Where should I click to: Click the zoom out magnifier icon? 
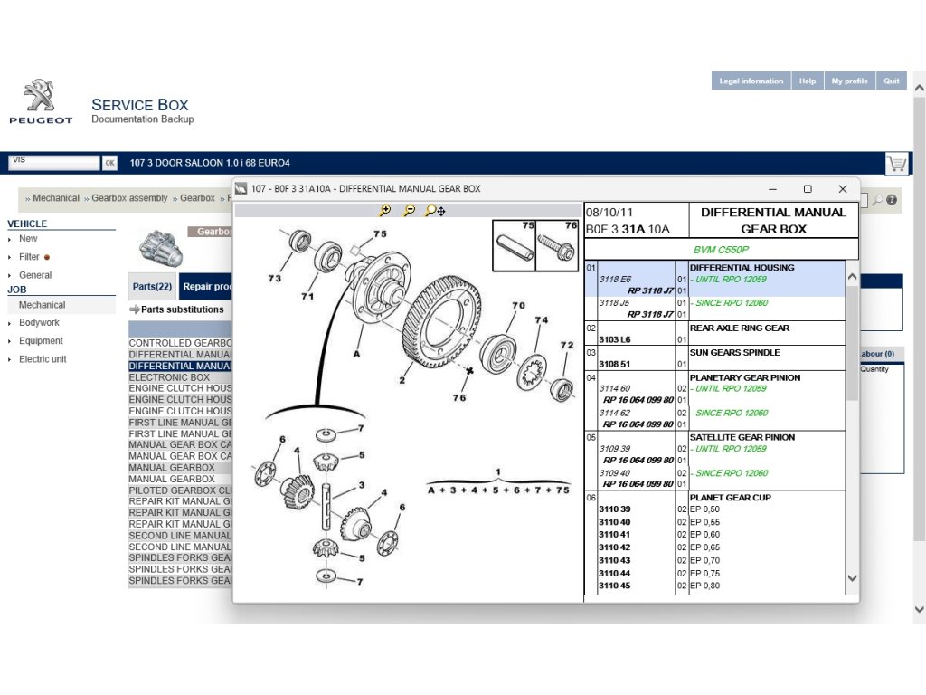[409, 211]
